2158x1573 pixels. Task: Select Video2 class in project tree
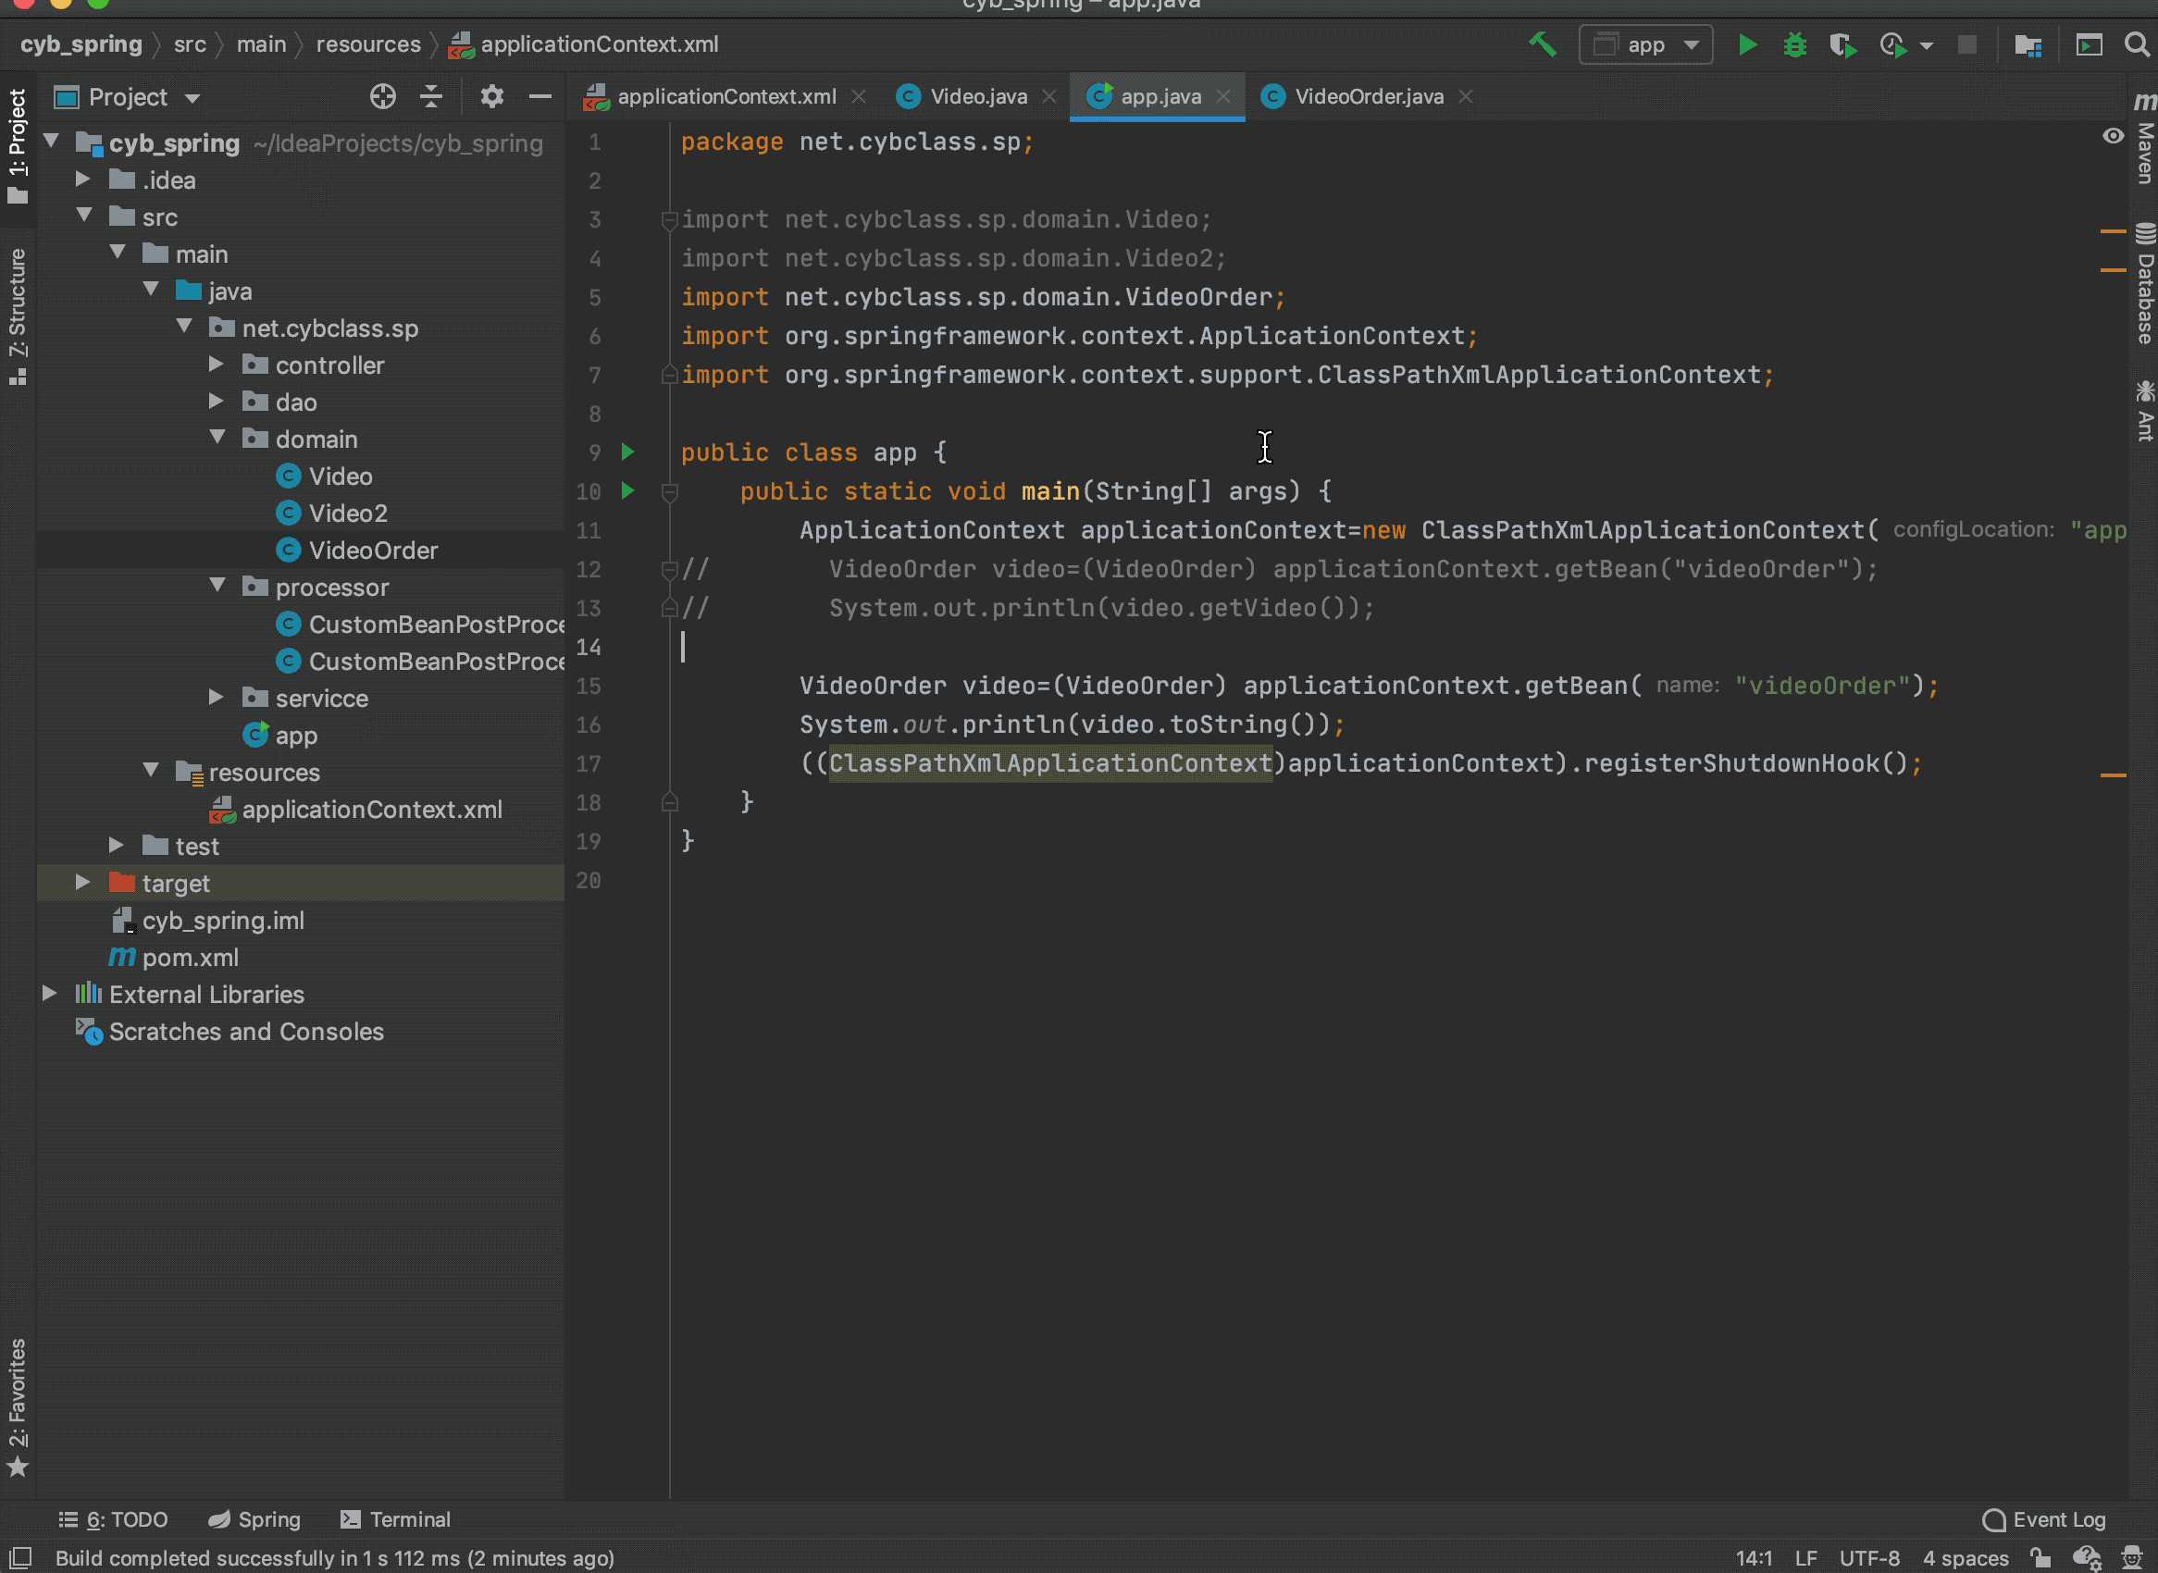point(348,513)
